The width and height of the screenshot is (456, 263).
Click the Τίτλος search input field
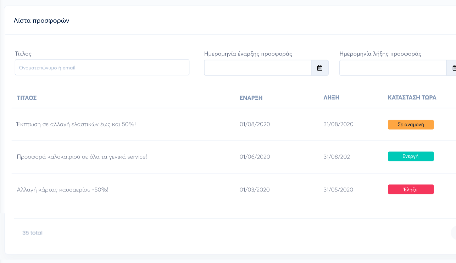[102, 67]
